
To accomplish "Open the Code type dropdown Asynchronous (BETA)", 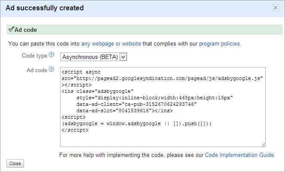I will tap(94, 57).
